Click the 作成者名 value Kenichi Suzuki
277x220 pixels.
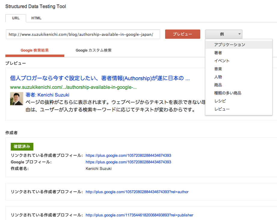[99, 168]
